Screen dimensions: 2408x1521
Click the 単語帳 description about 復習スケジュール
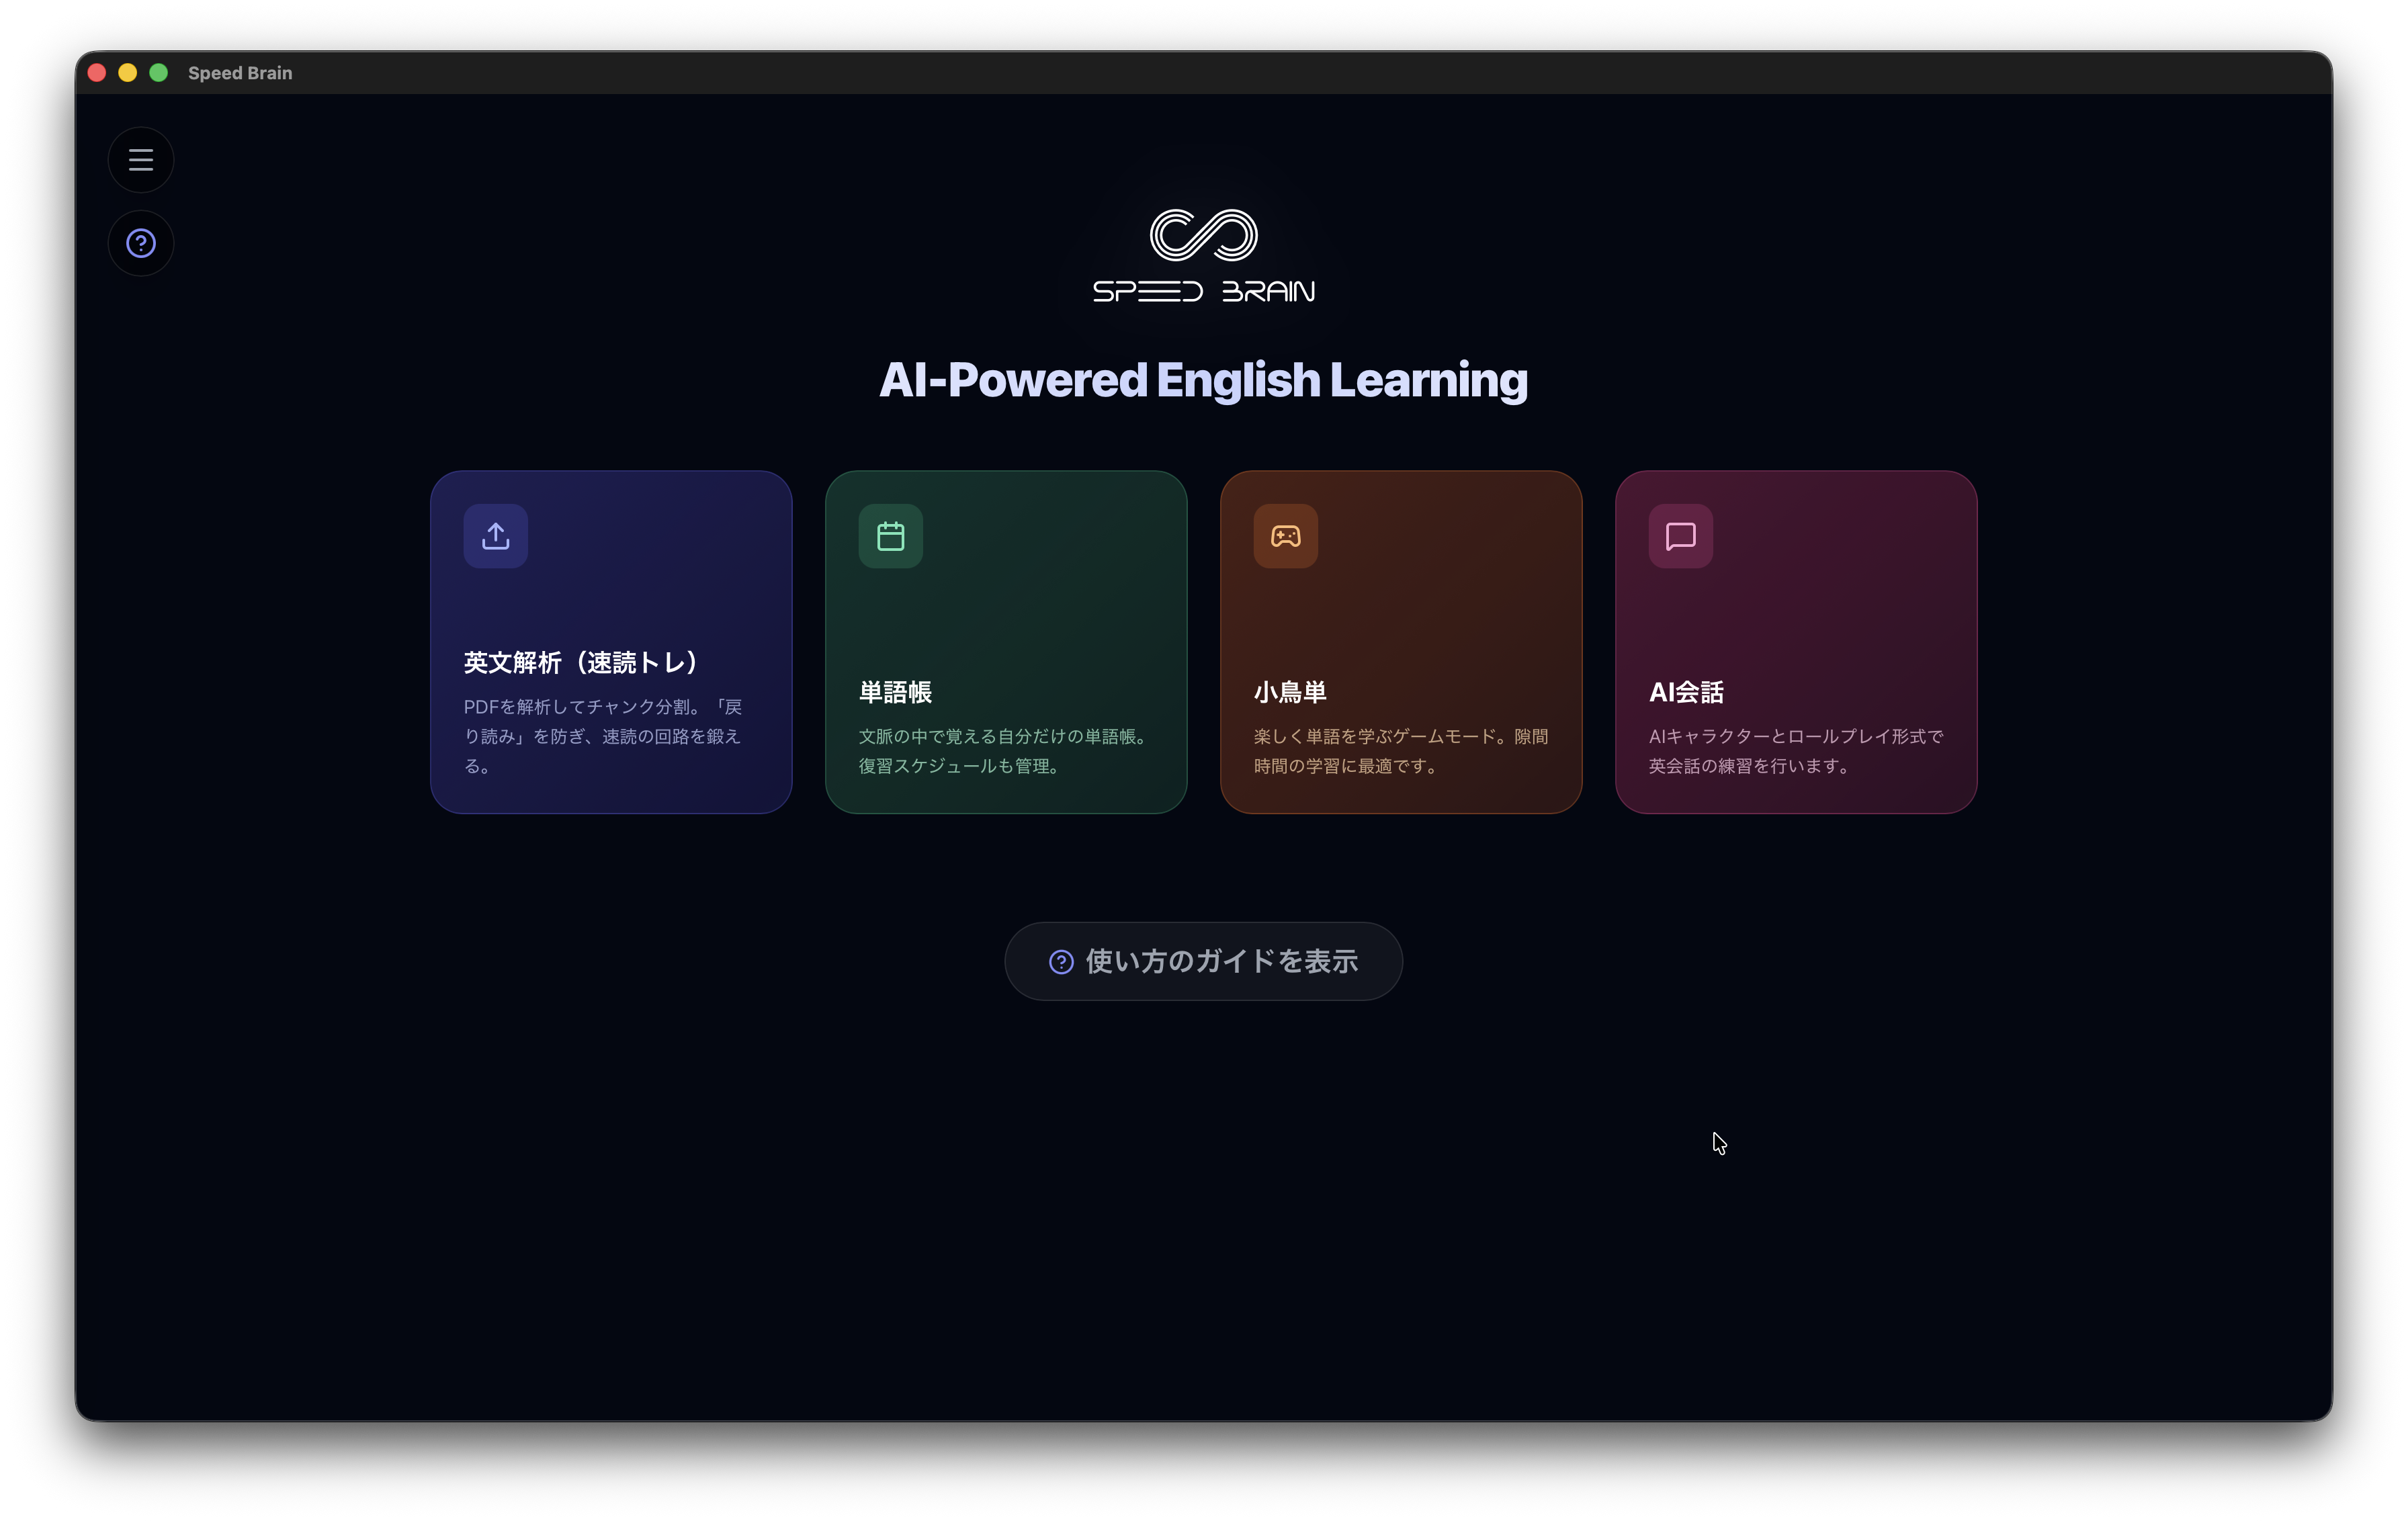click(x=1003, y=751)
